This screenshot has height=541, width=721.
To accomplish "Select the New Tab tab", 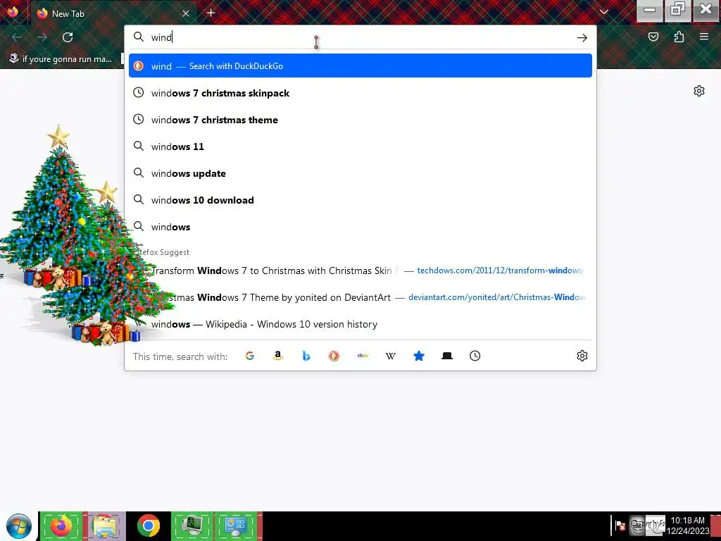I will click(113, 13).
